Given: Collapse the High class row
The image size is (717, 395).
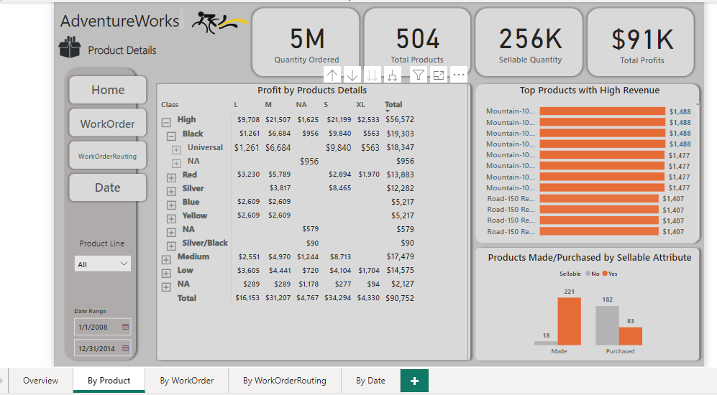Looking at the screenshot, I should [x=165, y=121].
